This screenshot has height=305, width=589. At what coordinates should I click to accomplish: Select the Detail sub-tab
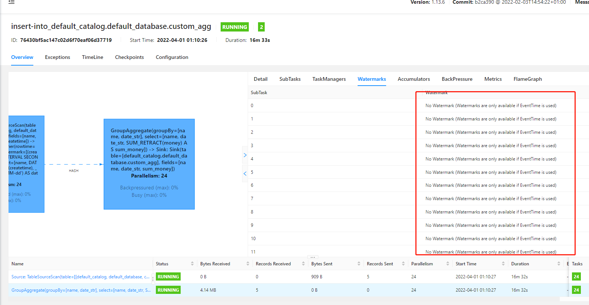[261, 79]
